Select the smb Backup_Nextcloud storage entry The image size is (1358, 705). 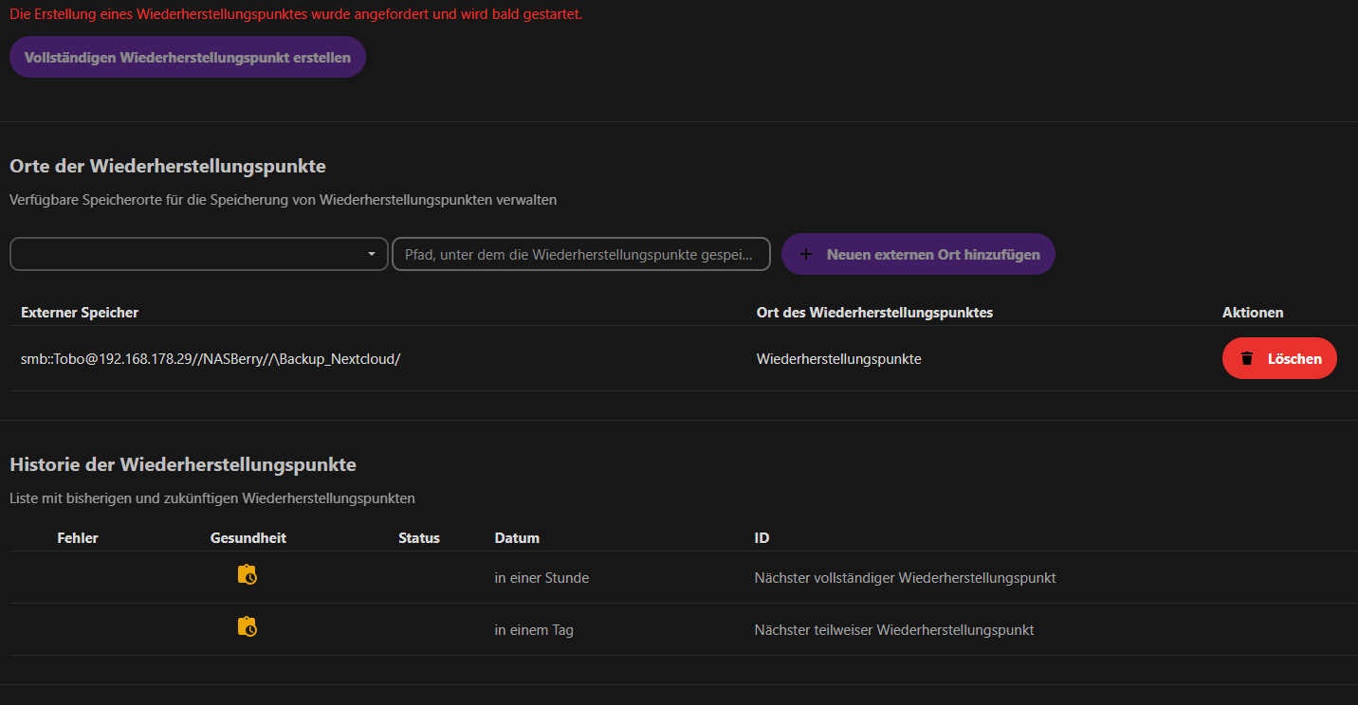click(x=211, y=359)
